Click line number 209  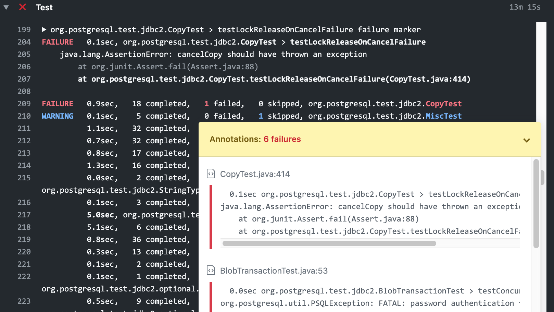[x=24, y=104]
